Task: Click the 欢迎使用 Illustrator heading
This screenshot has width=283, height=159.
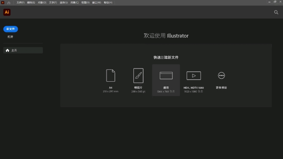Action: coord(166,36)
